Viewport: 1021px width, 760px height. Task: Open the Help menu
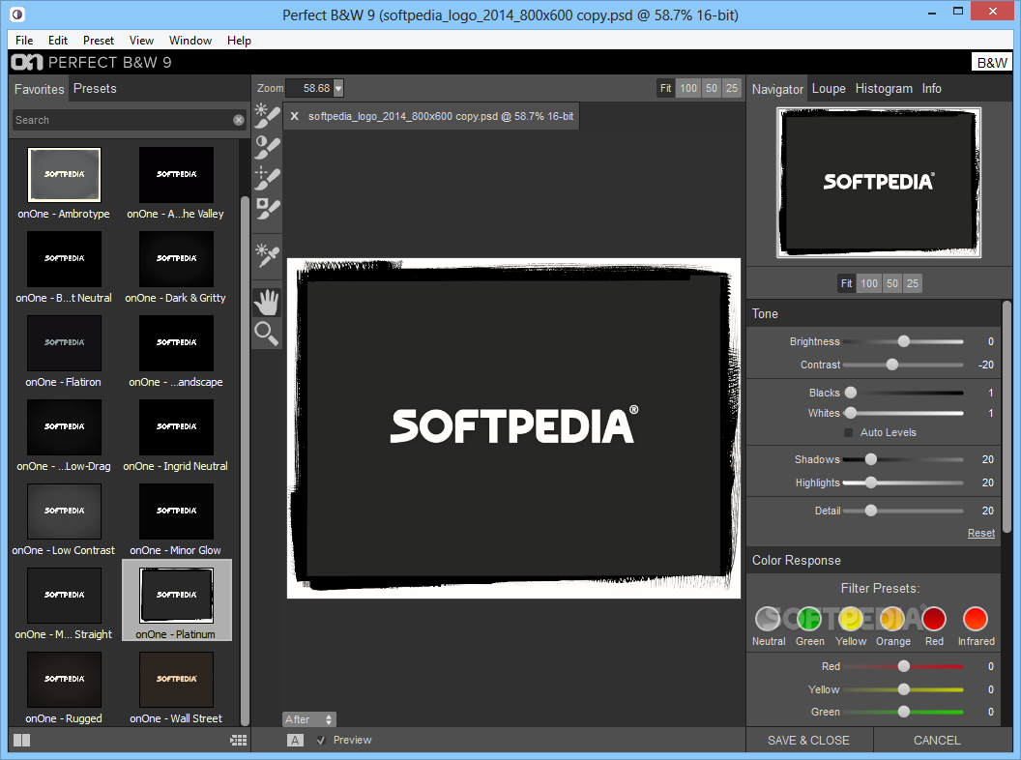[239, 41]
